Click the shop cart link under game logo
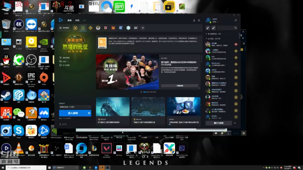 click(64, 58)
